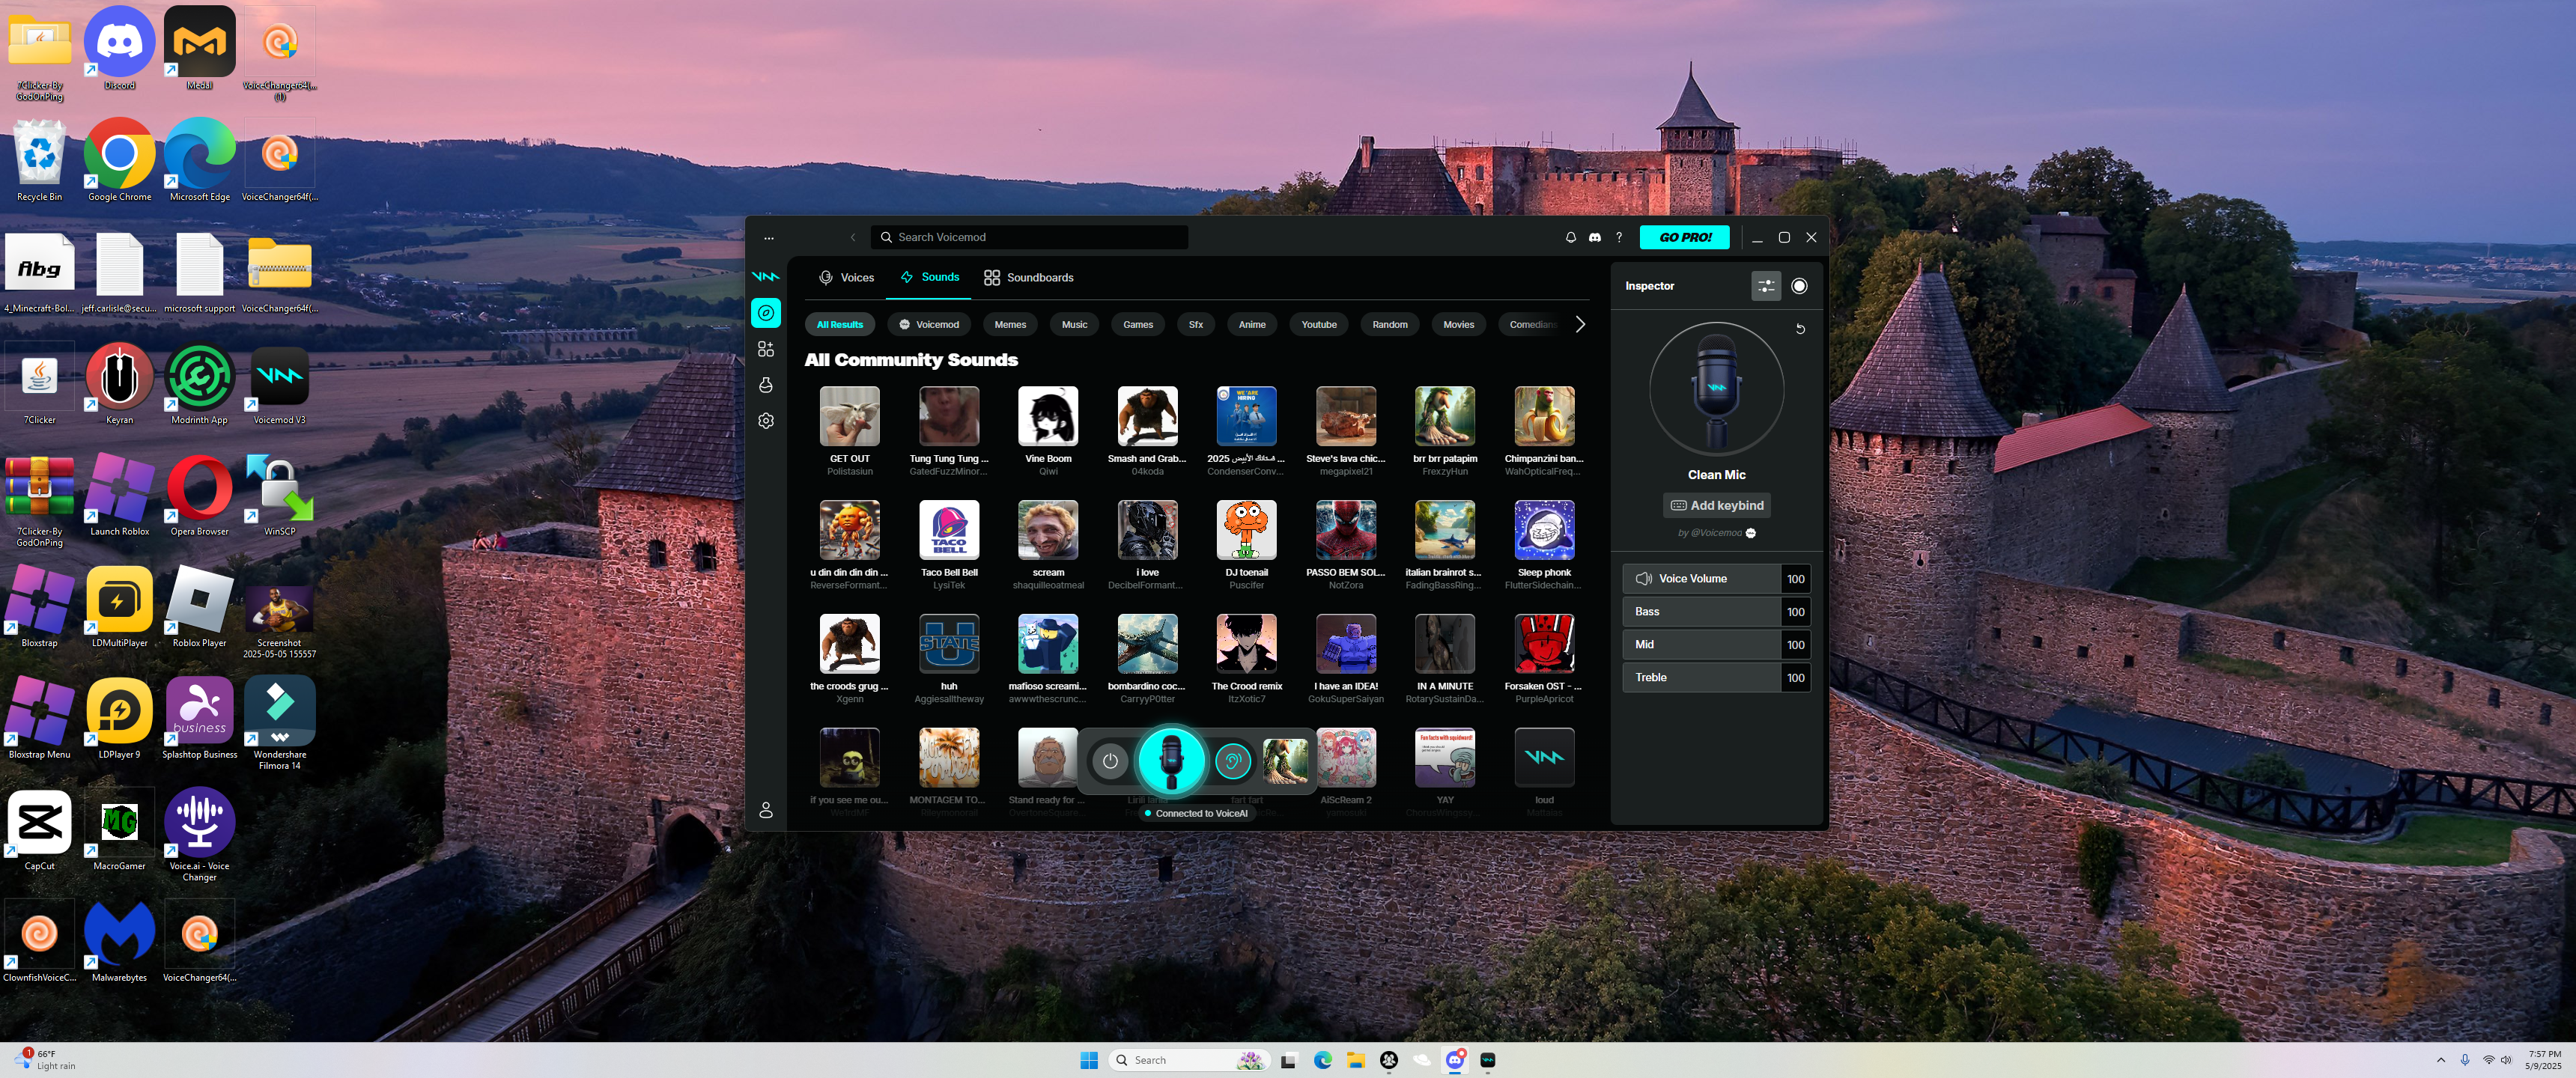This screenshot has height=1078, width=2576.
Task: Toggle the circular record button in Inspector
Action: (x=1799, y=286)
